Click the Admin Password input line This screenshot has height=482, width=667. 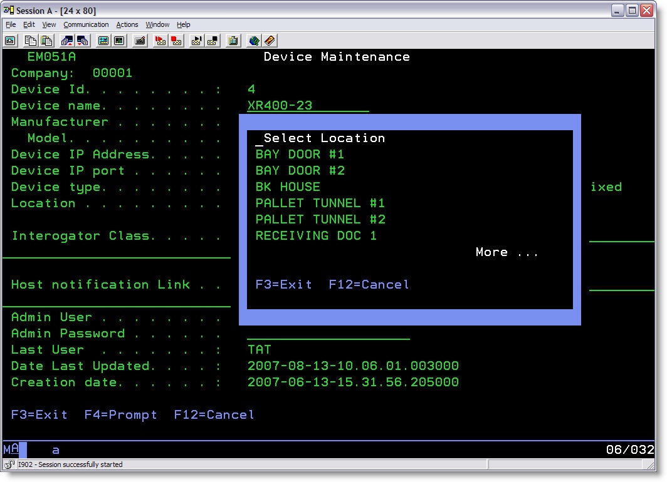[328, 334]
